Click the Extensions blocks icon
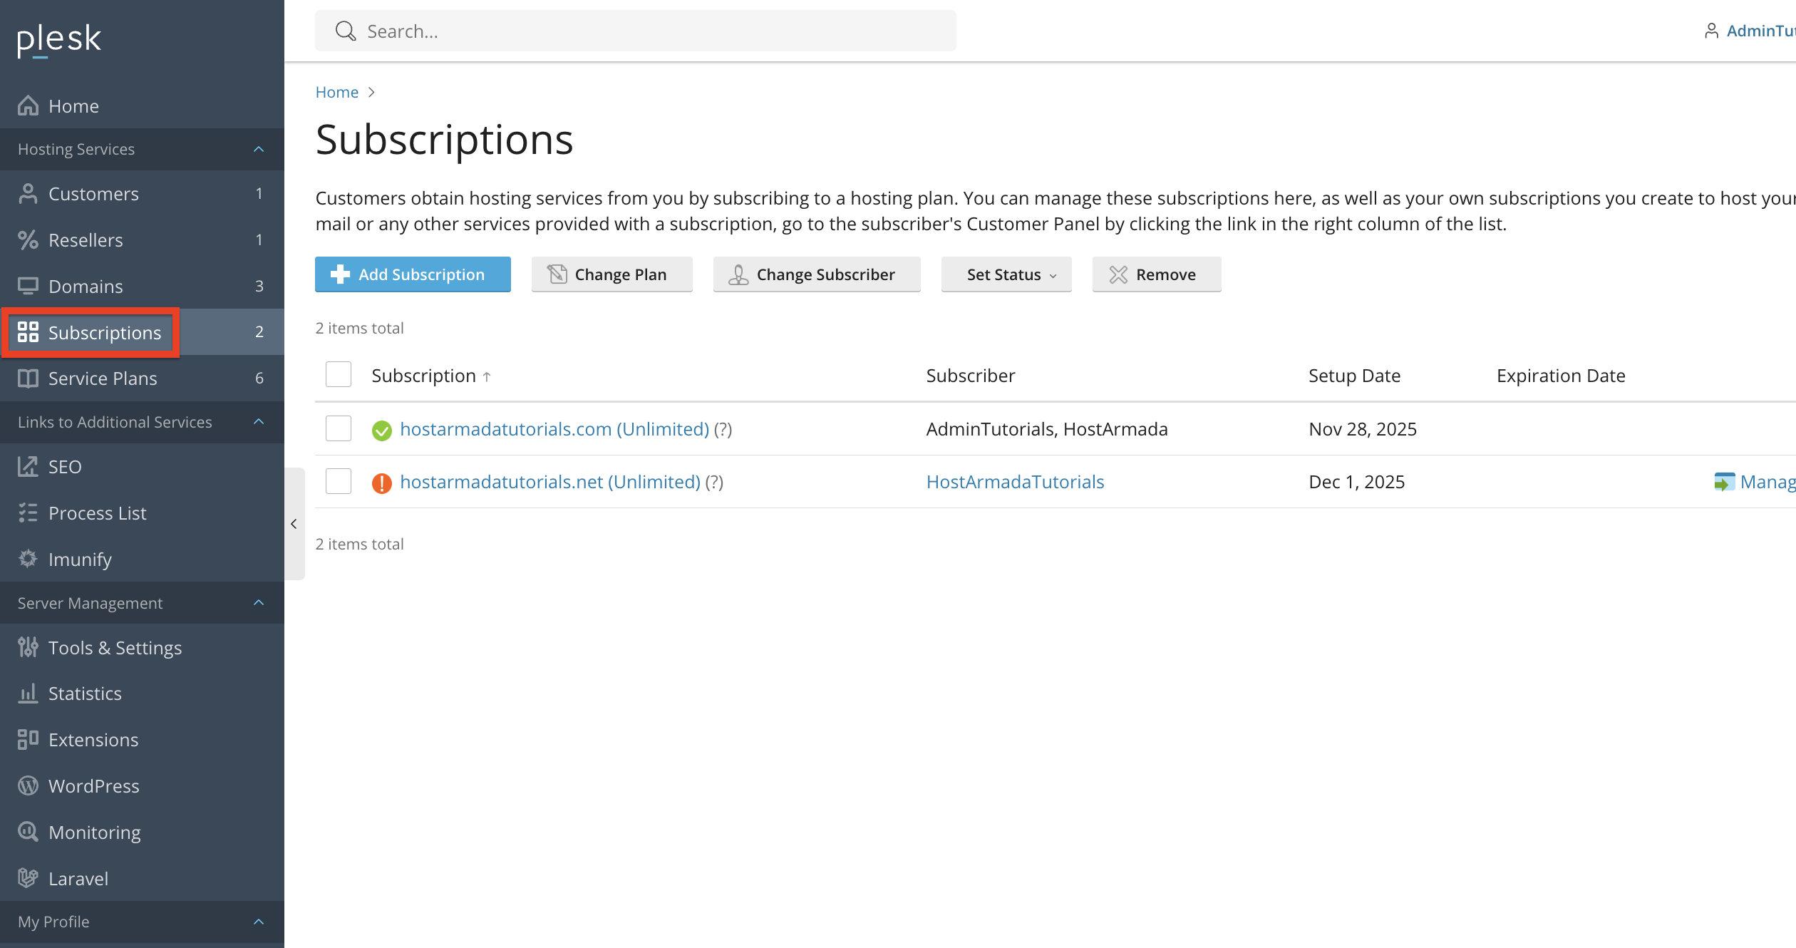1796x948 pixels. point(28,740)
